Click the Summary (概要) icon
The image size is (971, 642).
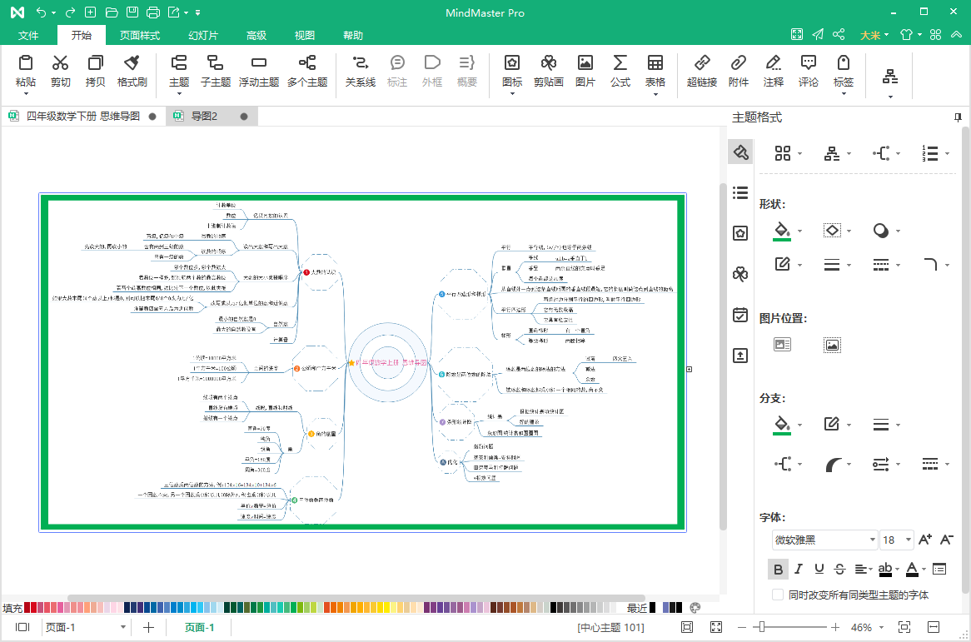click(x=467, y=62)
